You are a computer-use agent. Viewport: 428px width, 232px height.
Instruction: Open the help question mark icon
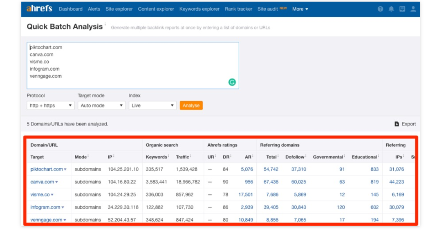380,9
